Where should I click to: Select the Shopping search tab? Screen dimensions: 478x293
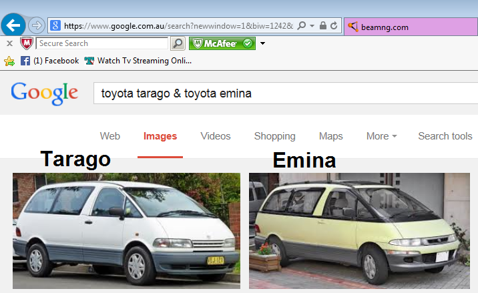coord(274,136)
